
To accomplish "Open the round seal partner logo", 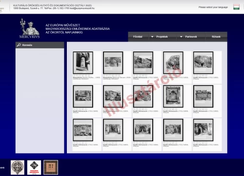I will (x=18, y=167).
